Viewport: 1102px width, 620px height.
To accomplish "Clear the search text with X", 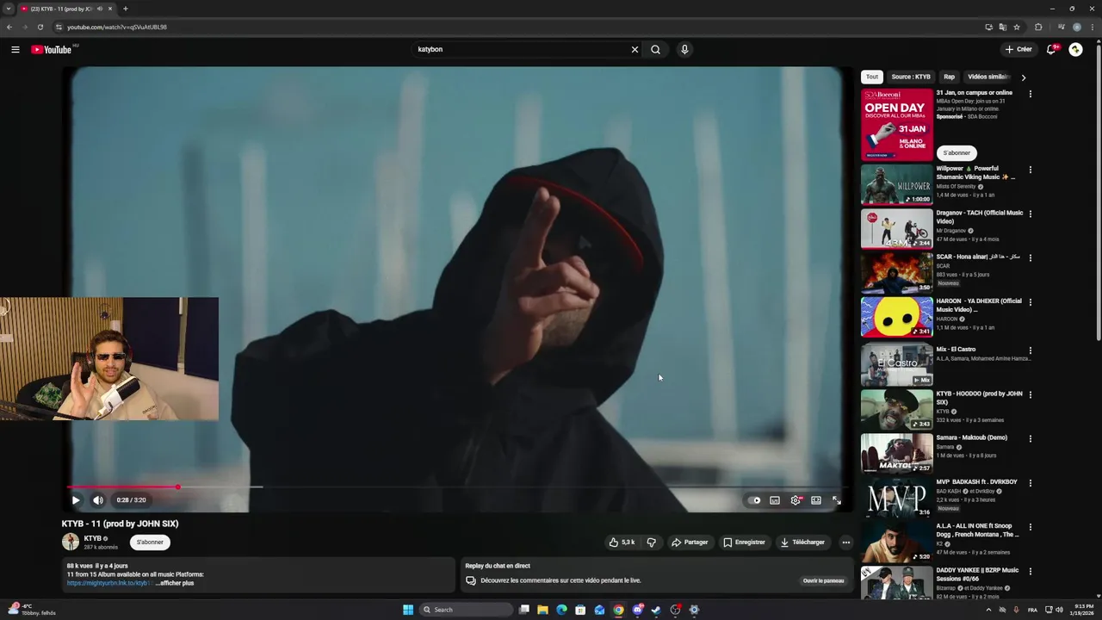I will 635,49.
